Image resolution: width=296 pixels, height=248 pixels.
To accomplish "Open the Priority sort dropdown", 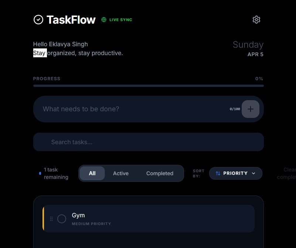I will (x=235, y=173).
